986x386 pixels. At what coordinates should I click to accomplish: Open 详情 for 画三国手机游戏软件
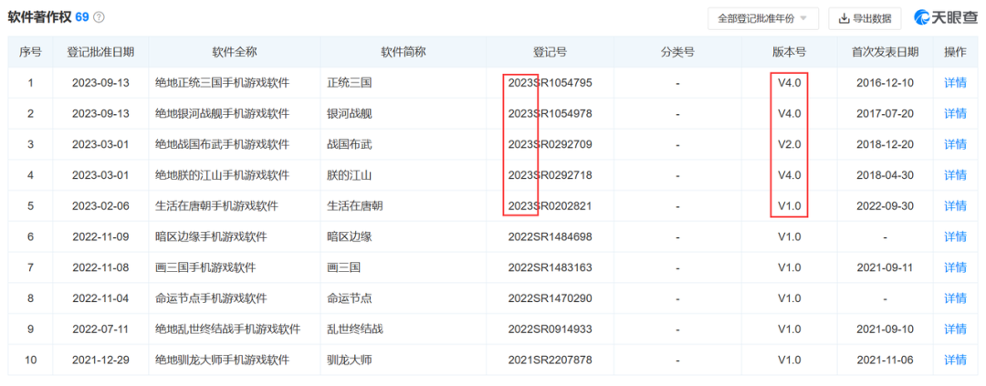(955, 267)
